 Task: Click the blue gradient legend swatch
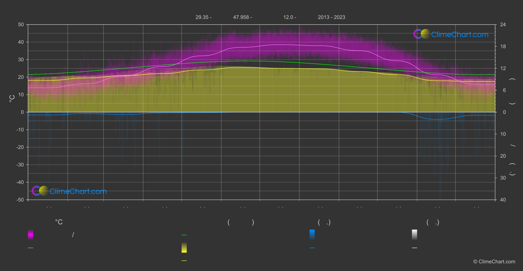[312, 235]
